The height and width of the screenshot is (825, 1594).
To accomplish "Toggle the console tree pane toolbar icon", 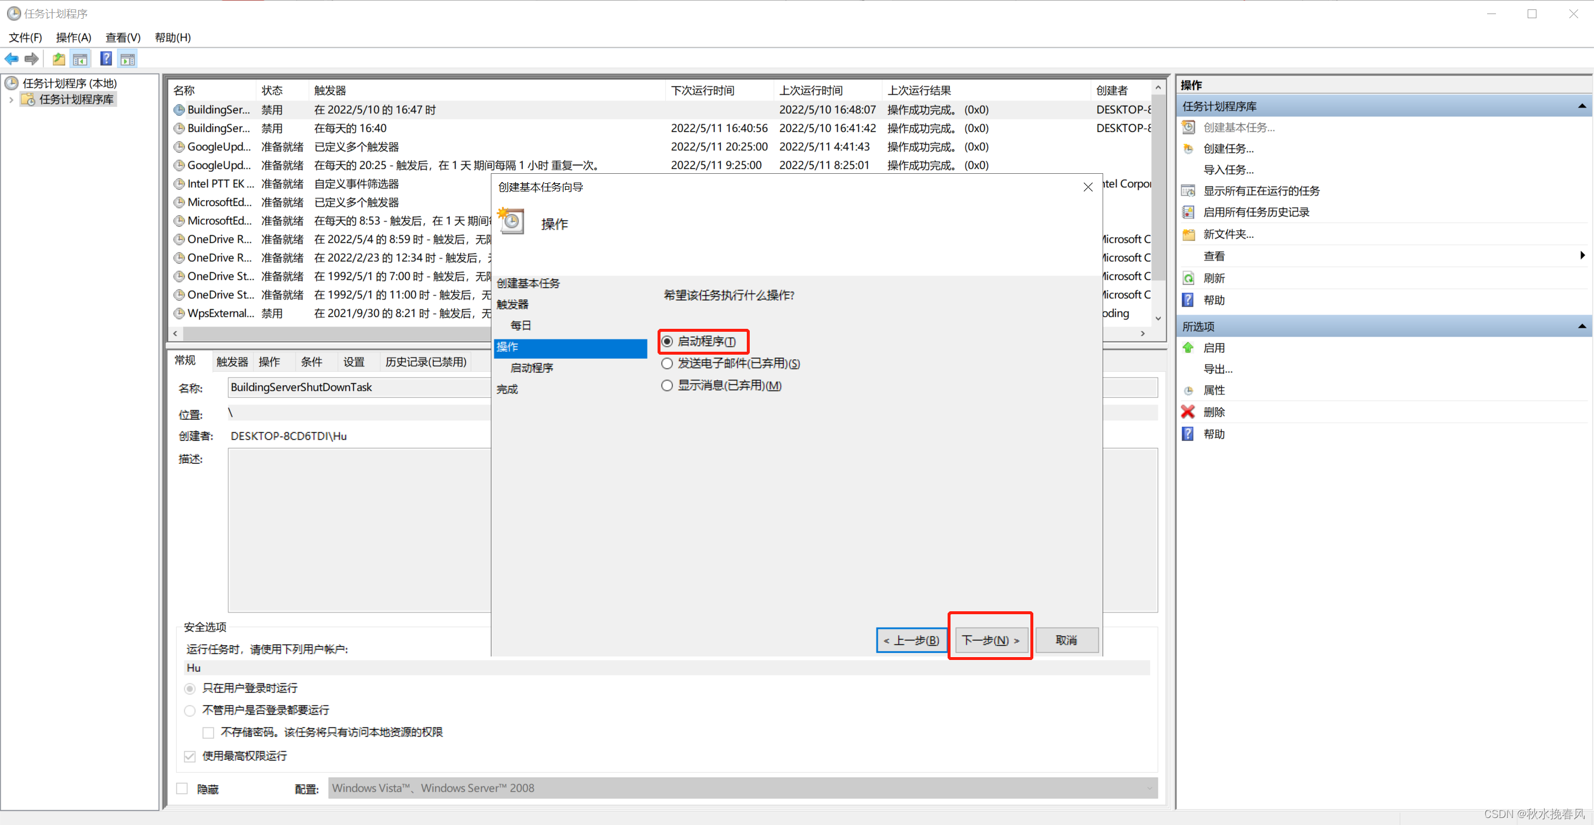I will [80, 59].
